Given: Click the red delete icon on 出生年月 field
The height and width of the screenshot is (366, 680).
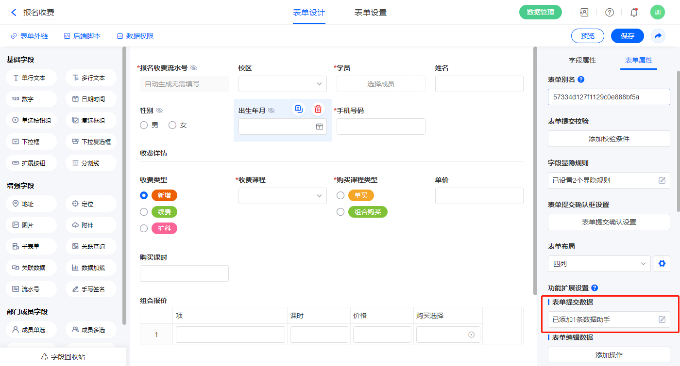Looking at the screenshot, I should (318, 109).
